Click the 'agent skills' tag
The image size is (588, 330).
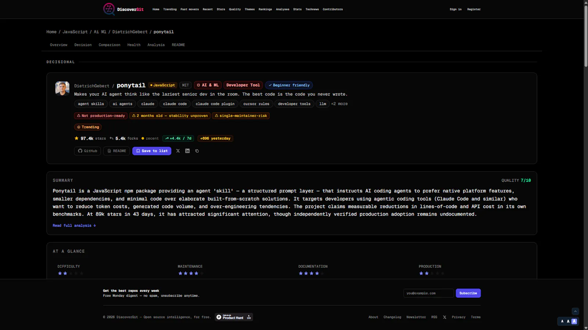click(x=91, y=104)
